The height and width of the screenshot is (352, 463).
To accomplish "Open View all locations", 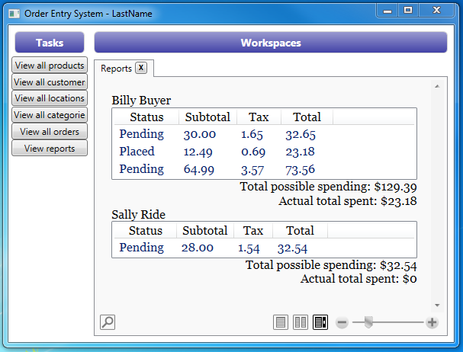I will point(50,98).
